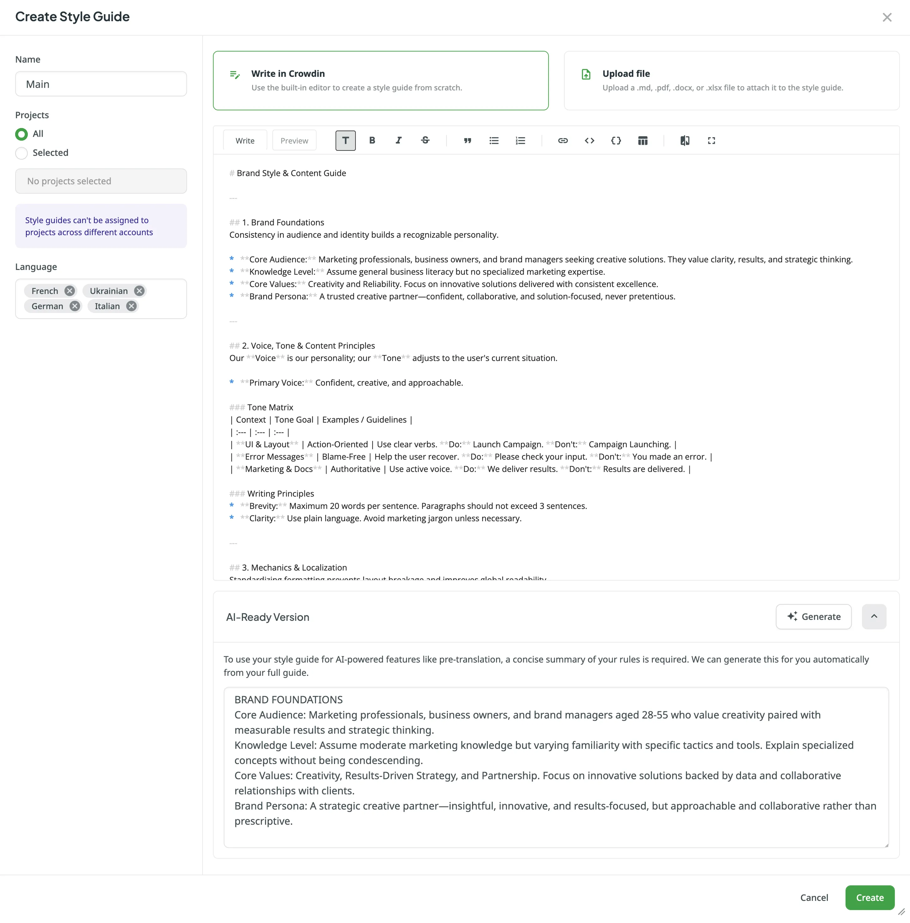Edit the style guide Name field
The height and width of the screenshot is (923, 910).
tap(100, 83)
